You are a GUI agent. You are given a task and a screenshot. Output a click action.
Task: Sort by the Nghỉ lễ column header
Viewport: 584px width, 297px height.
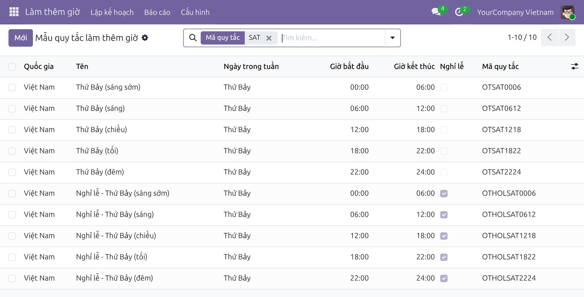pyautogui.click(x=452, y=66)
